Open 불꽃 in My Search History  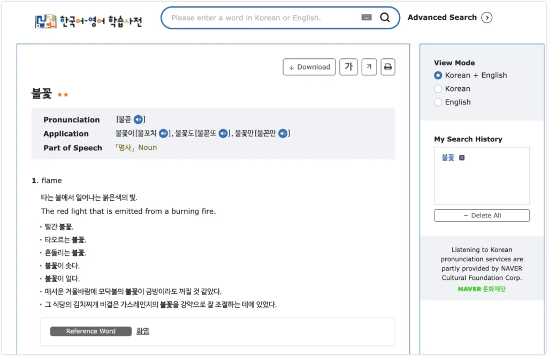click(448, 158)
